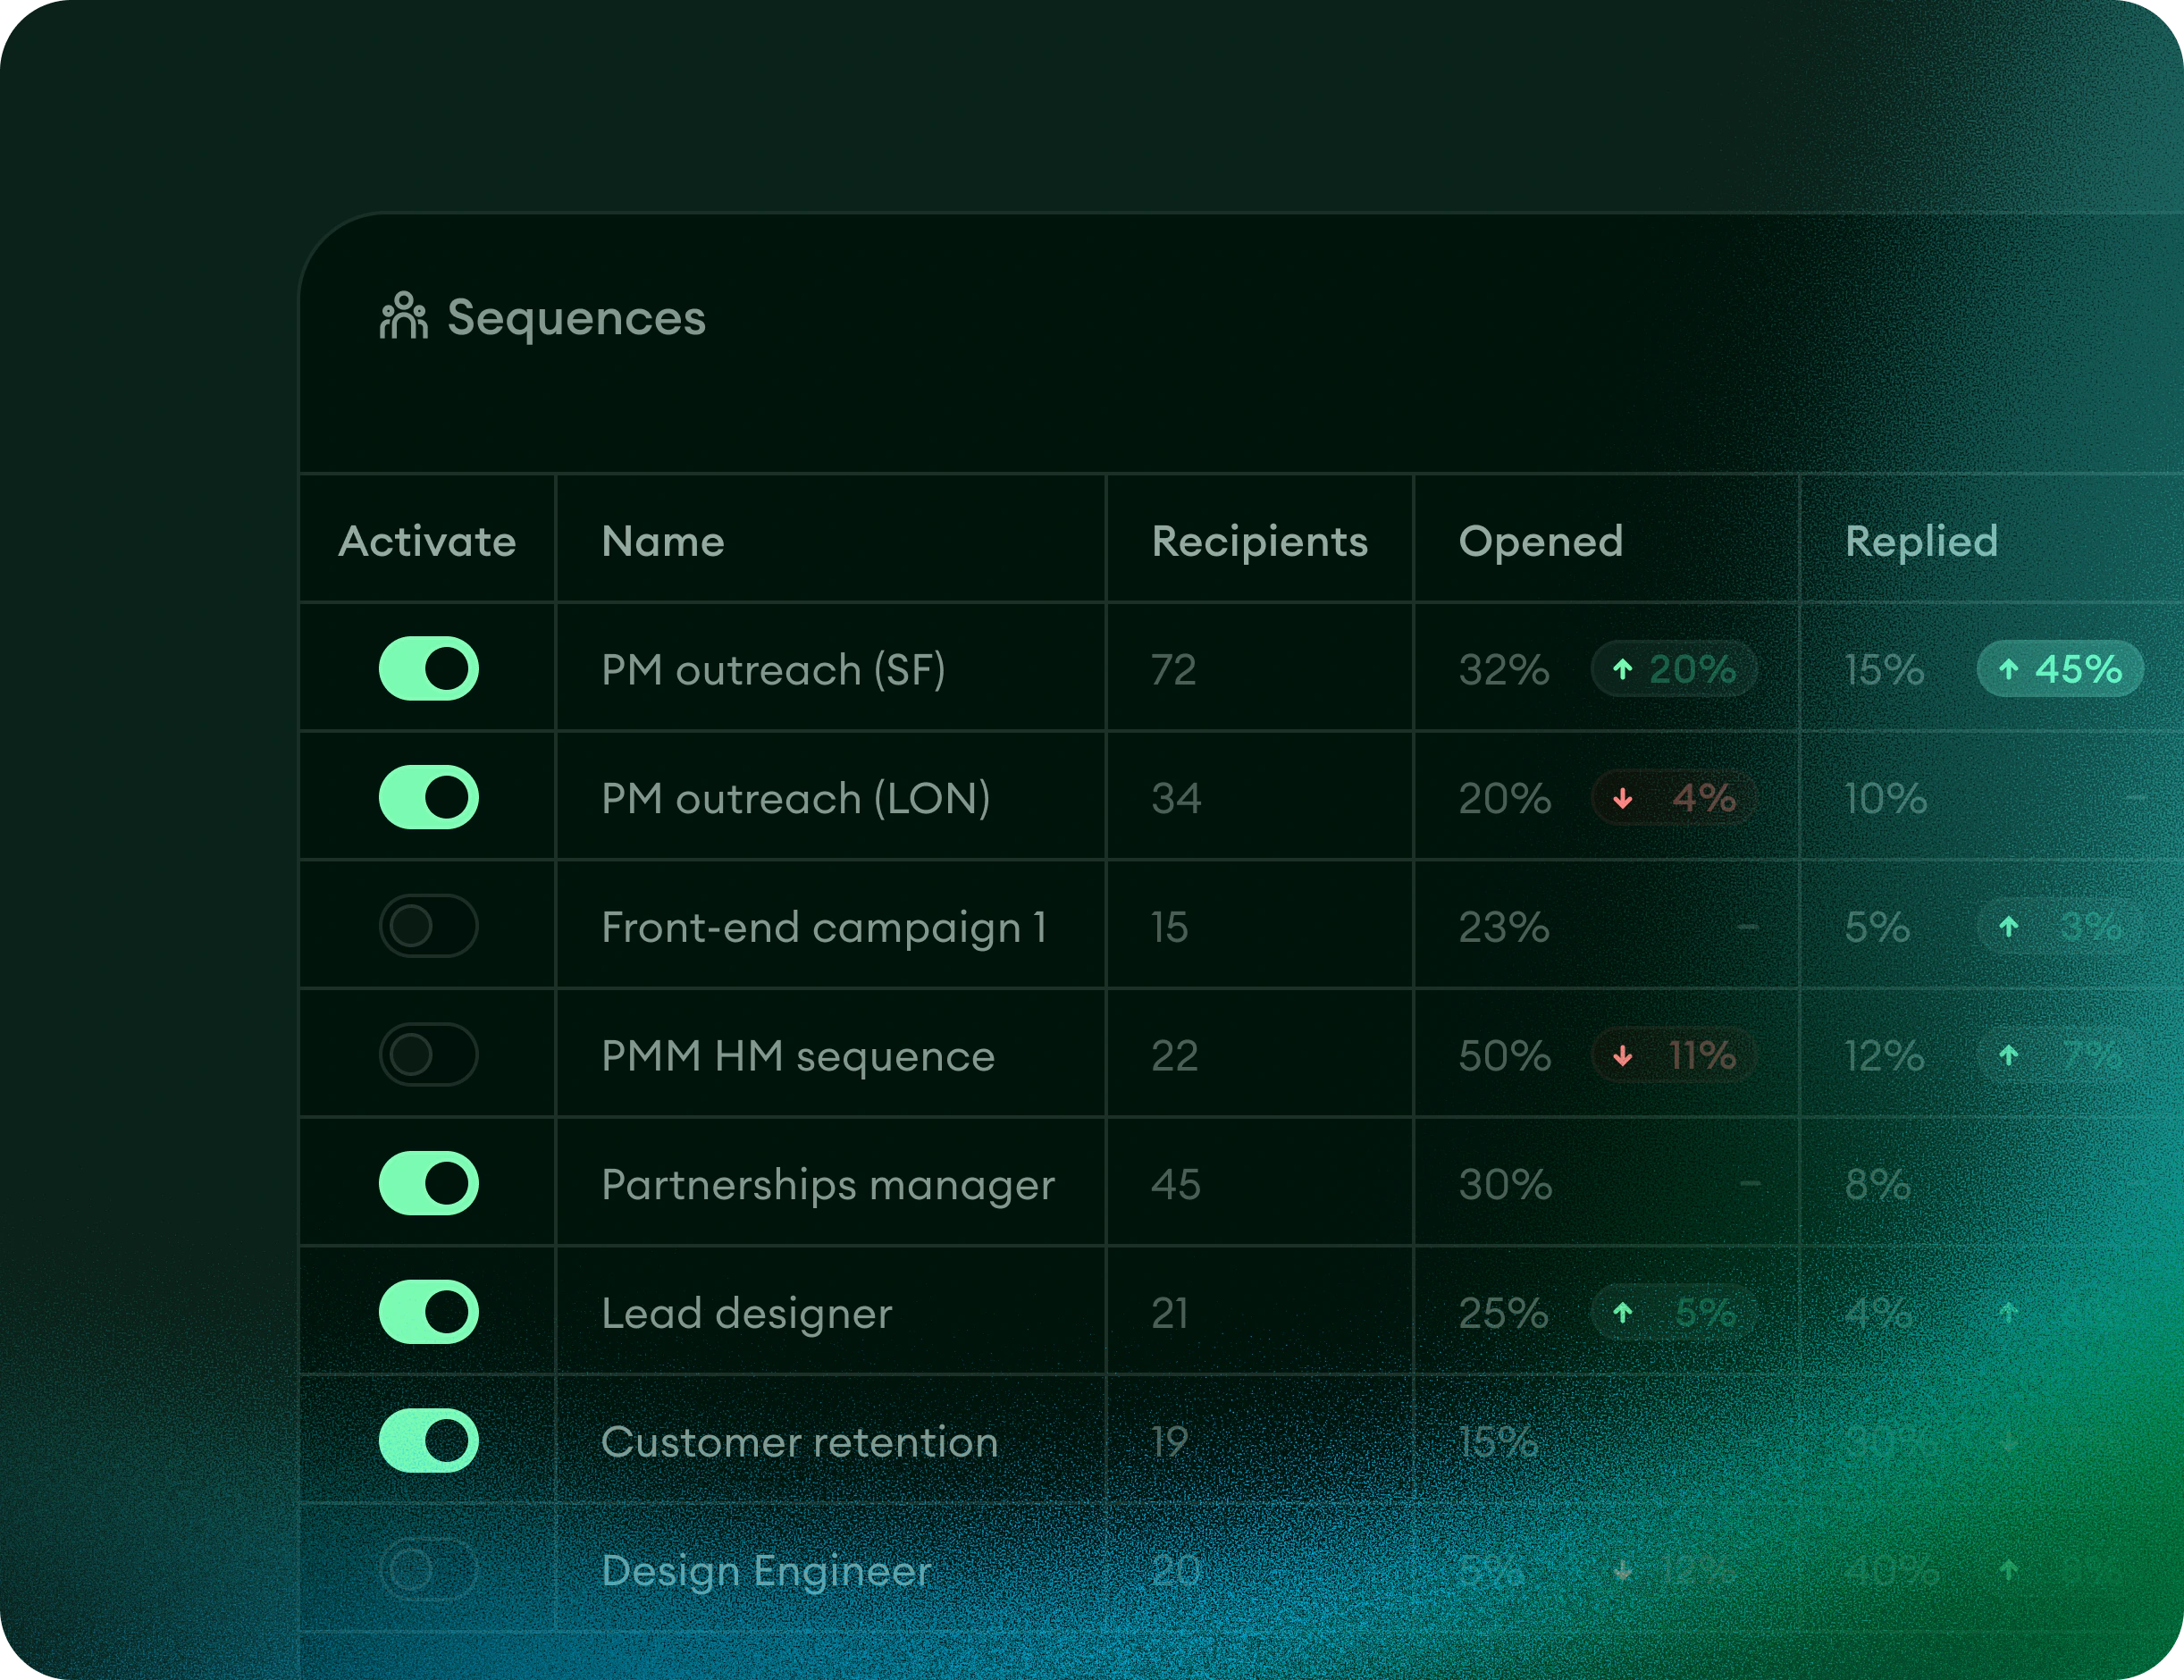Viewport: 2184px width, 1680px height.
Task: Deactivate the Partnerships manager toggle
Action: (x=428, y=1183)
